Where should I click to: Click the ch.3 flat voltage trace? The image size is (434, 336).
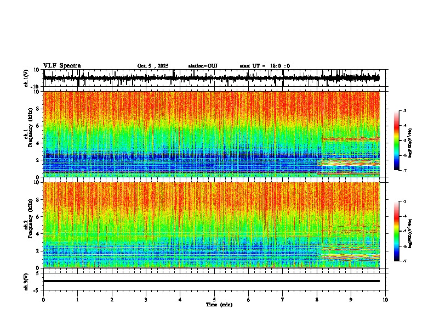[x=212, y=281]
